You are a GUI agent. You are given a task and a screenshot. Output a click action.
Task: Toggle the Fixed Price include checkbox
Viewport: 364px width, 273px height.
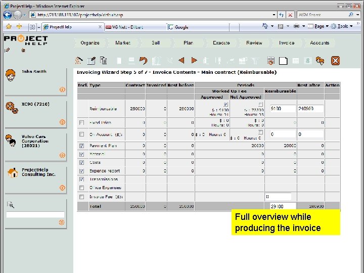[x=81, y=122]
